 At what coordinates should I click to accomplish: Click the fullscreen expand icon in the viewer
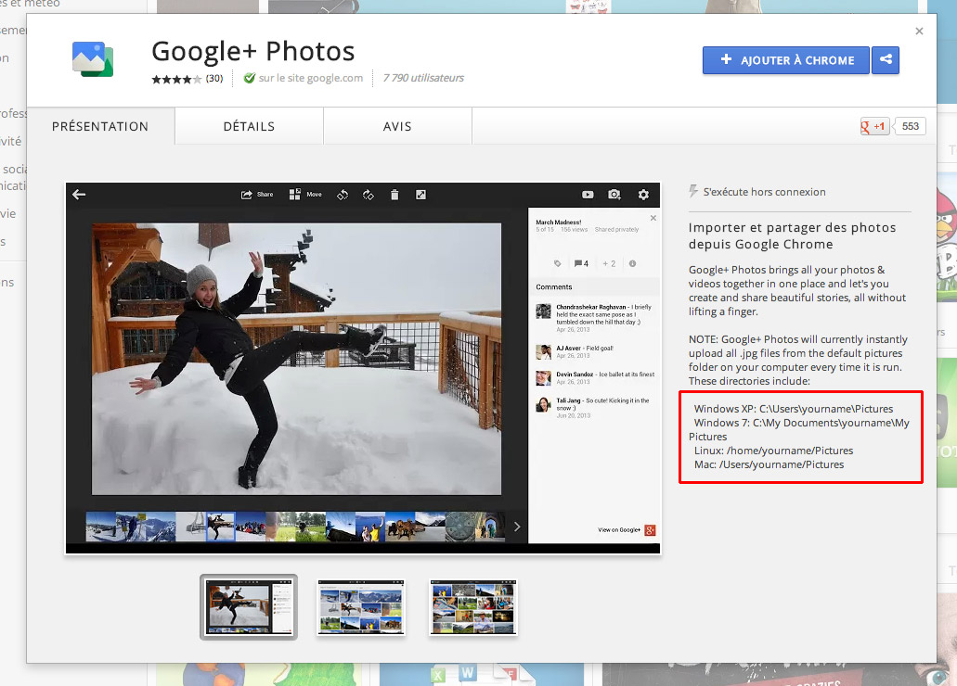(x=420, y=195)
